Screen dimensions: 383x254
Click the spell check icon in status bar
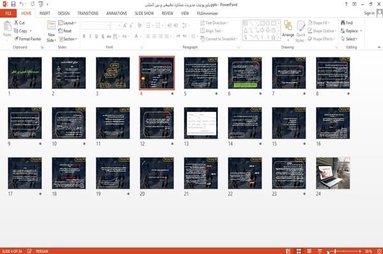[x=29, y=251]
